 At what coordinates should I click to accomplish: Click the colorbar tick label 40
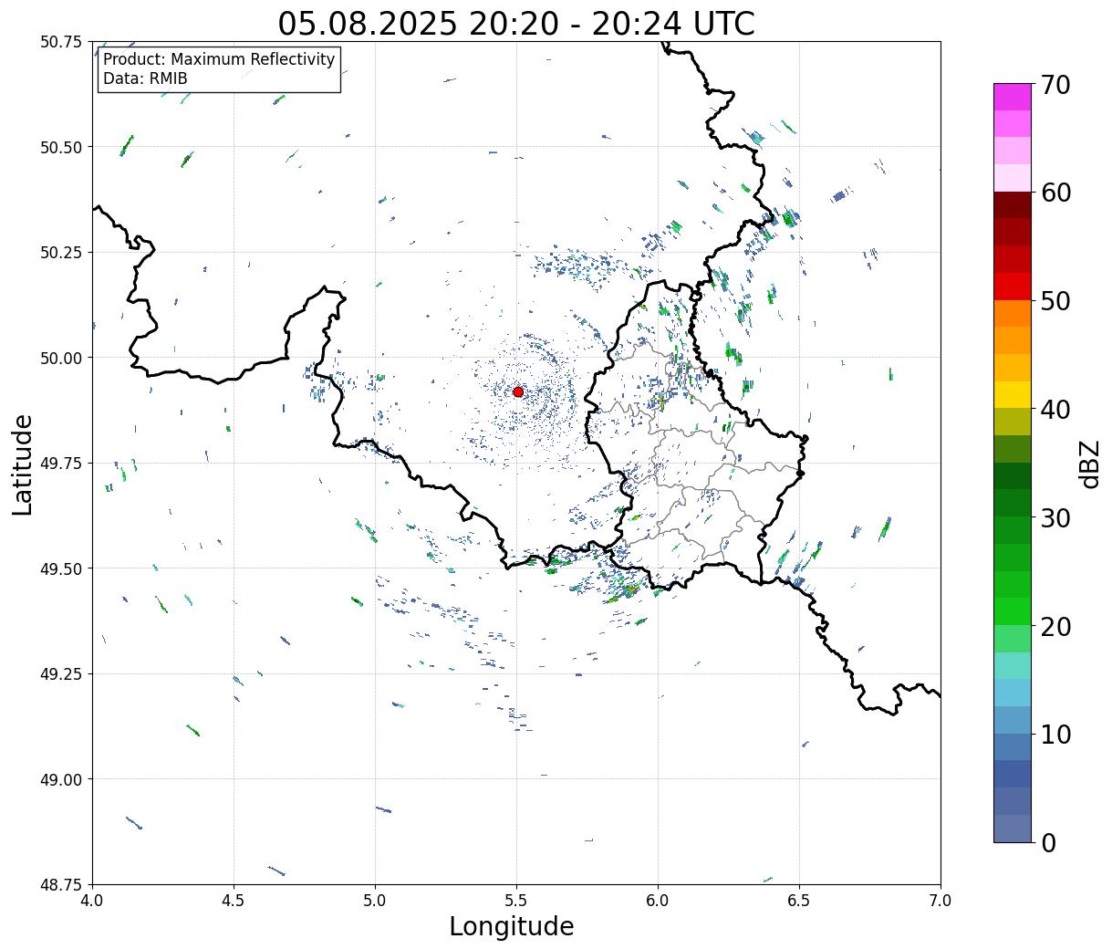(1056, 410)
